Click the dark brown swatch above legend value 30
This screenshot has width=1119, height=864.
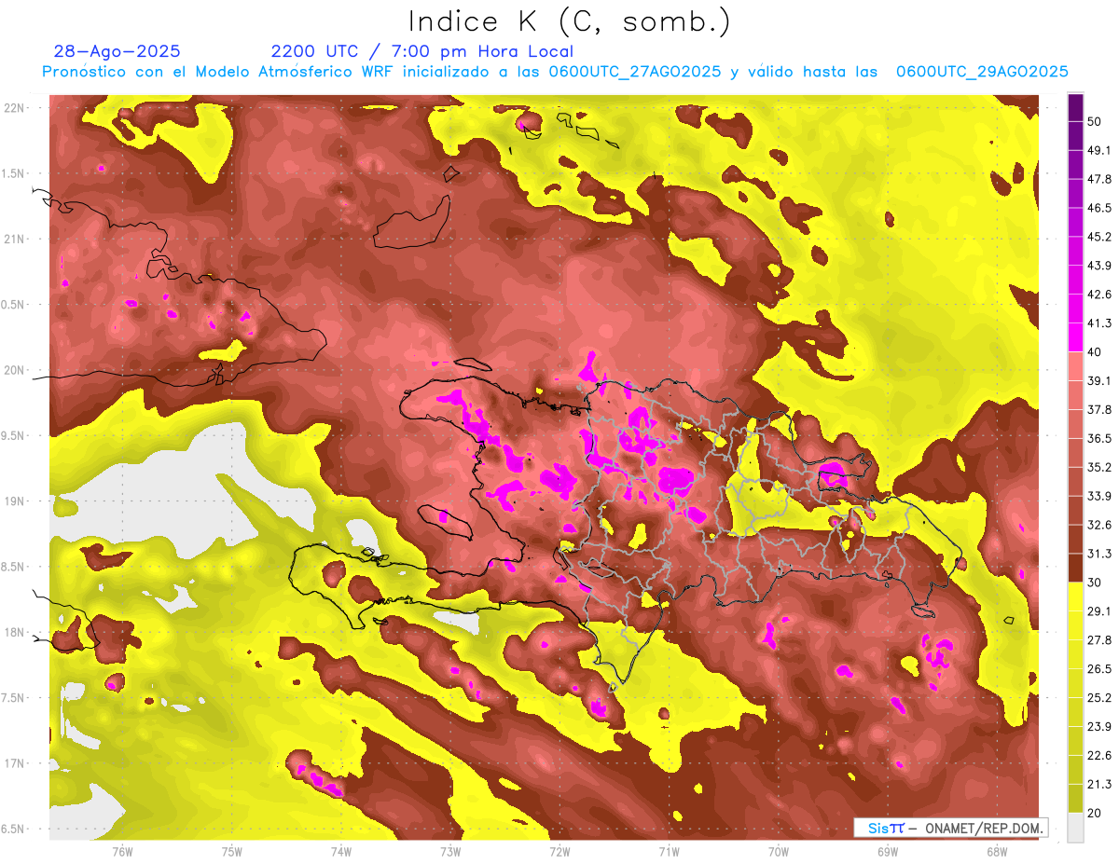pos(1075,568)
